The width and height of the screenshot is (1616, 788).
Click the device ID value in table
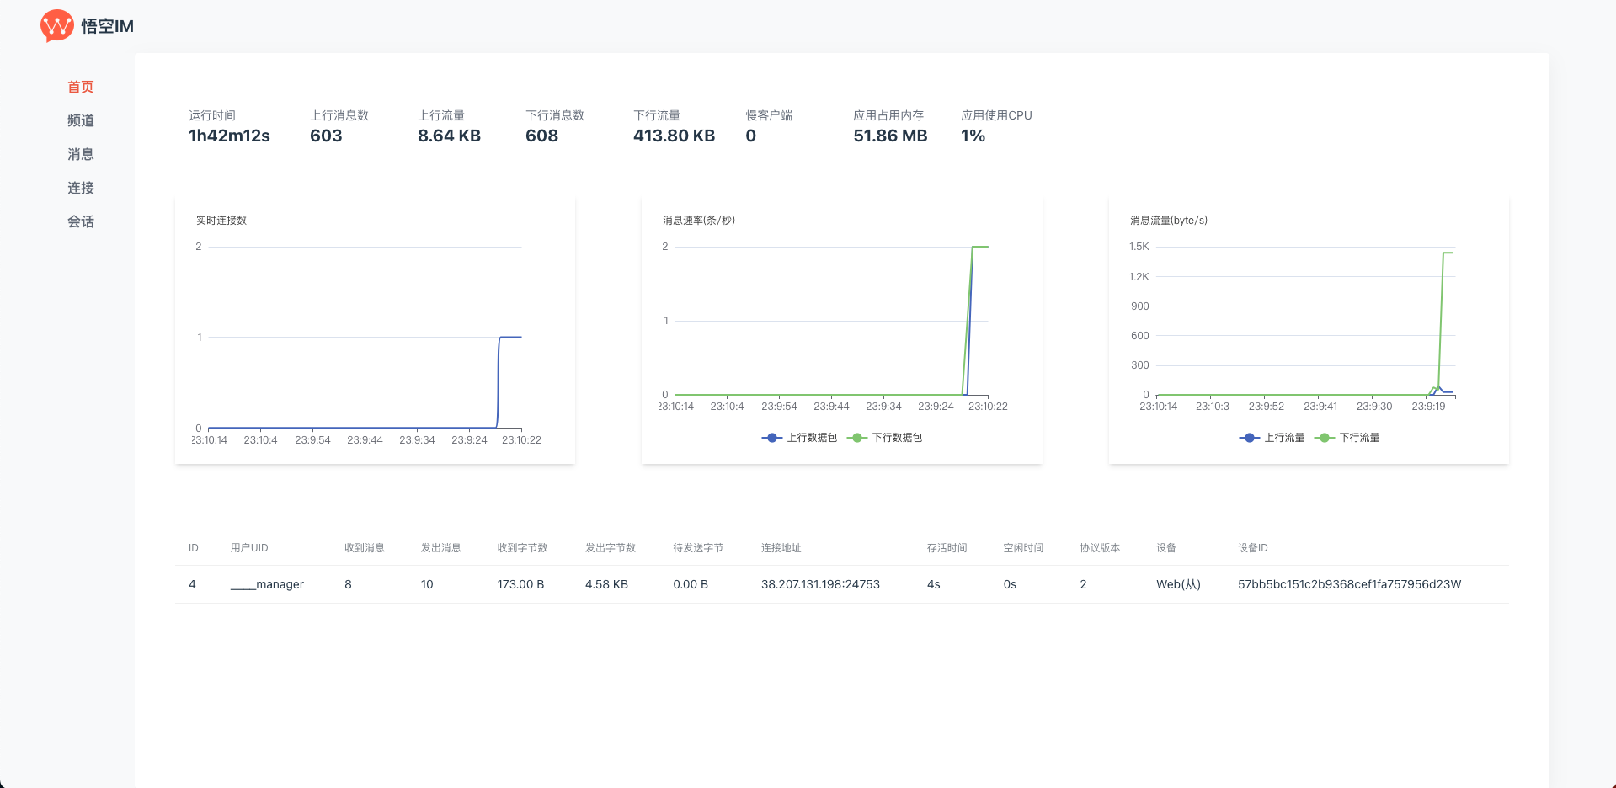(x=1349, y=584)
